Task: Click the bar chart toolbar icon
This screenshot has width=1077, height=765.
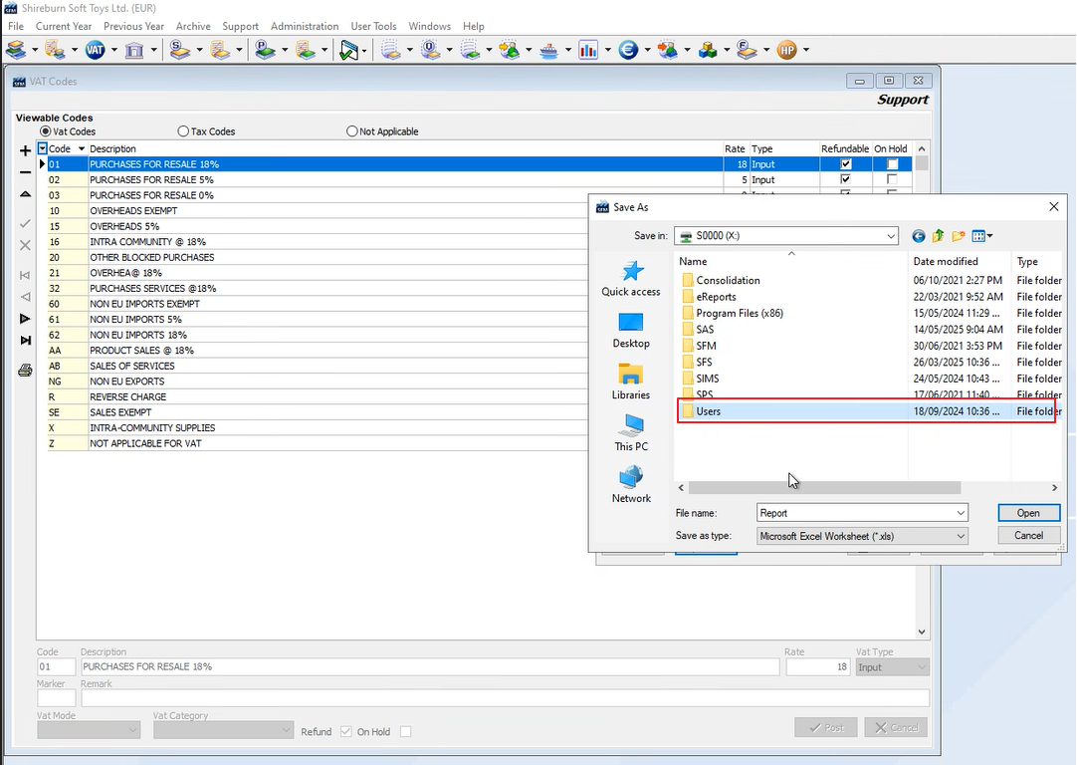Action: pos(587,50)
